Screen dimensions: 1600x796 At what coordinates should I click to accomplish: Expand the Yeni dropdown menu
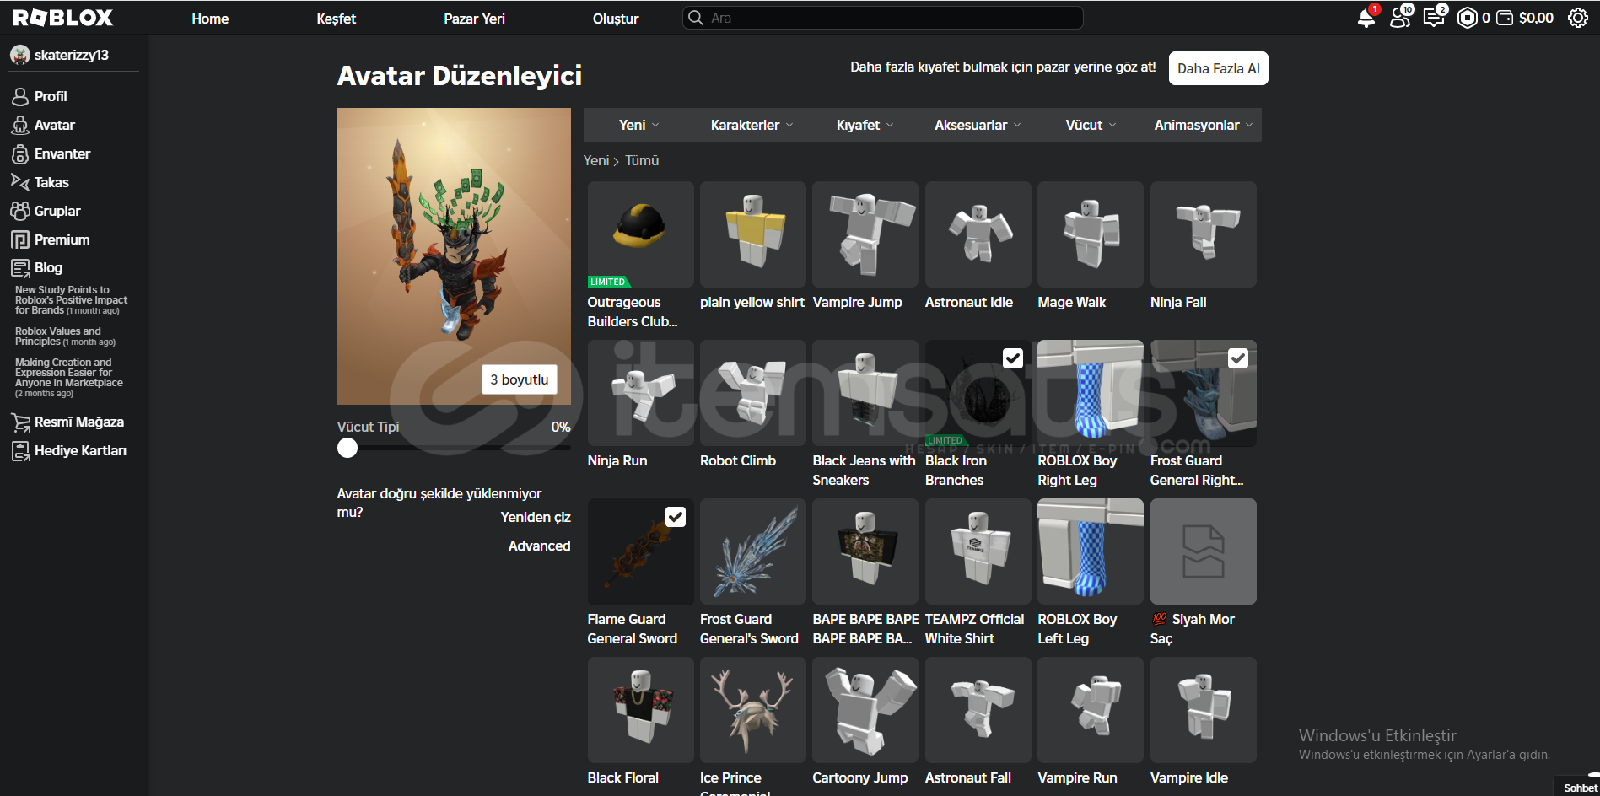point(639,125)
